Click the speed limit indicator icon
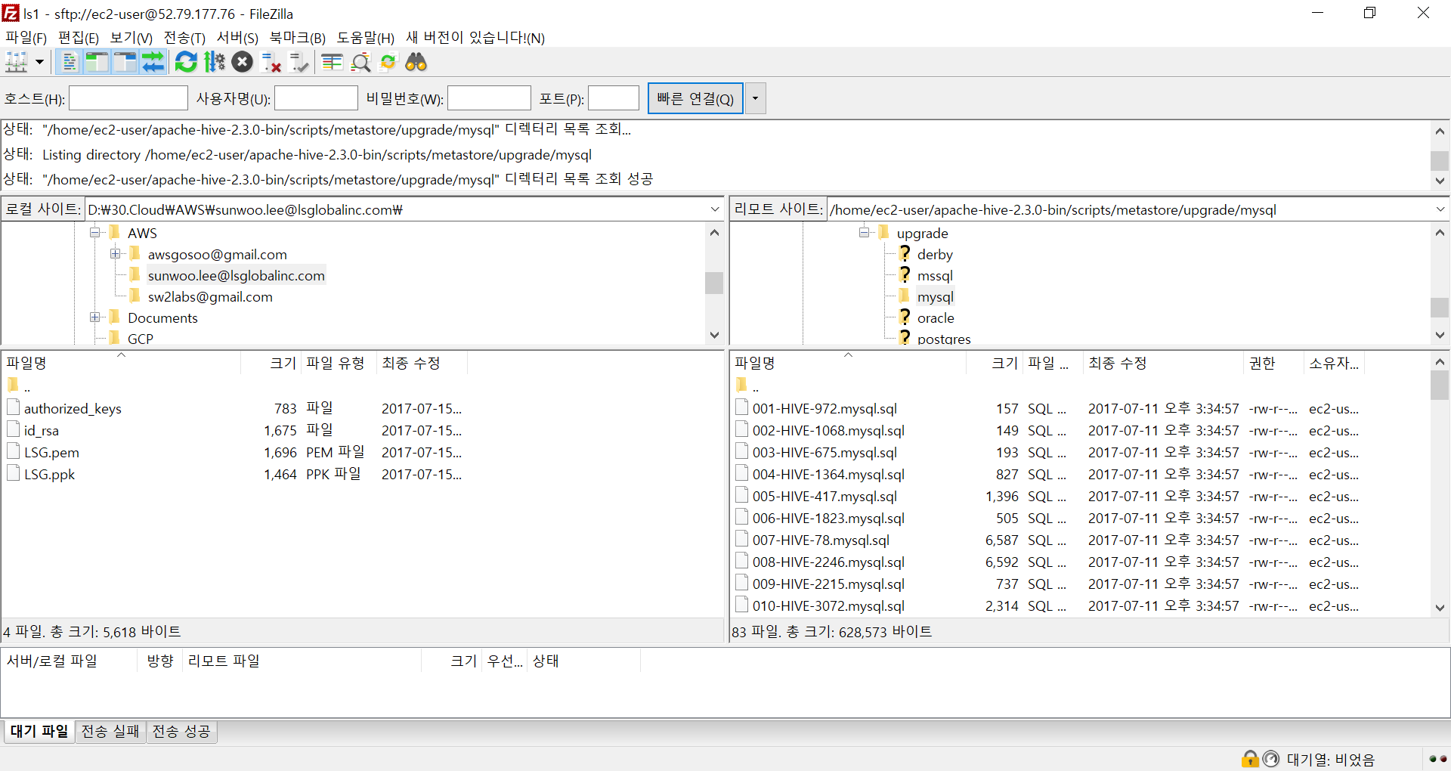The image size is (1451, 771). [1271, 758]
